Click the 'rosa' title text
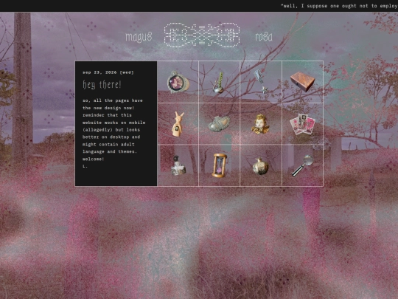The width and height of the screenshot is (398, 299). click(x=264, y=37)
